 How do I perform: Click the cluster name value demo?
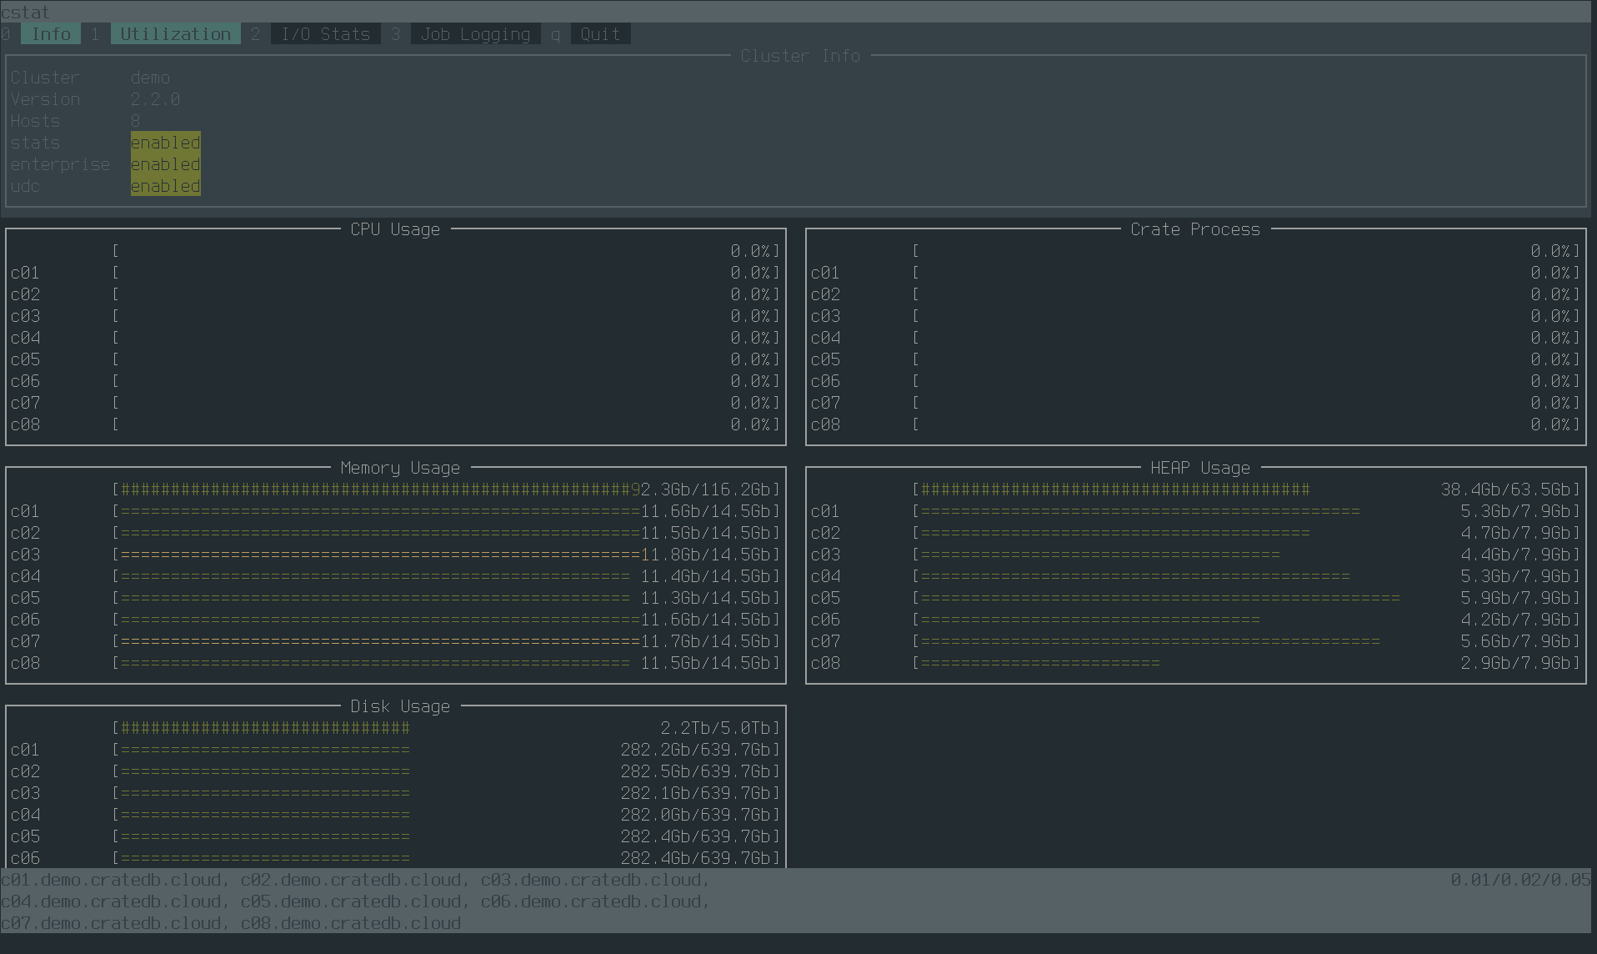pos(150,78)
